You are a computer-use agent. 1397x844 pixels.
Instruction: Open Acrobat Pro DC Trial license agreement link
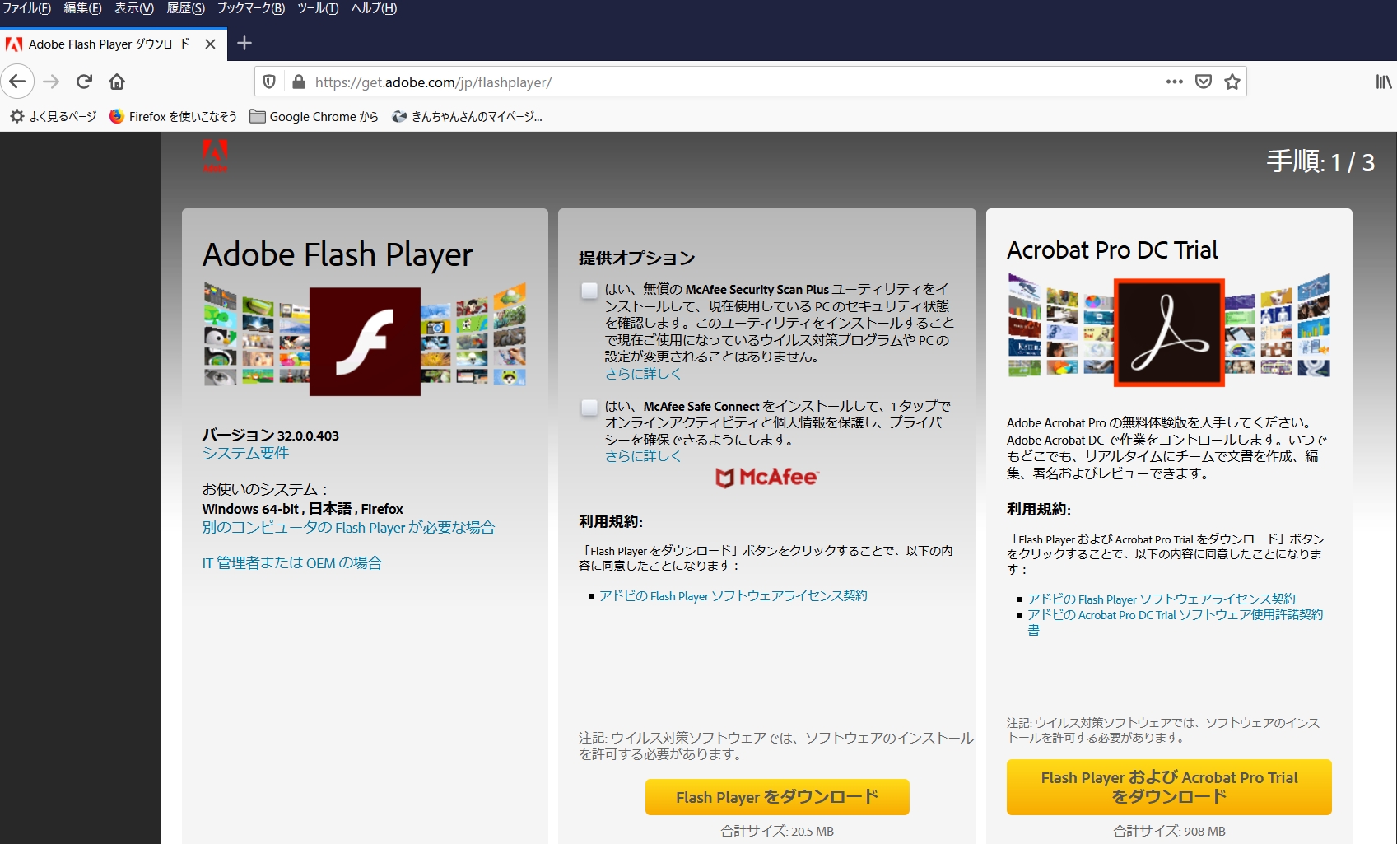point(1176,622)
